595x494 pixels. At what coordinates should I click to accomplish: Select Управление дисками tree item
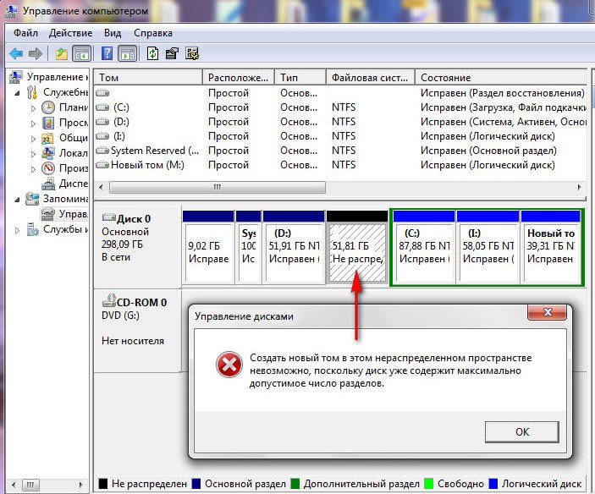(x=64, y=214)
